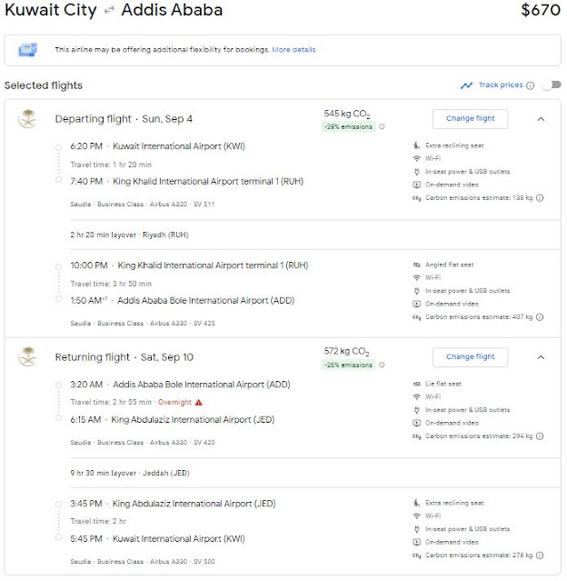
Task: Change the returning flight on Sep 10
Action: [470, 356]
